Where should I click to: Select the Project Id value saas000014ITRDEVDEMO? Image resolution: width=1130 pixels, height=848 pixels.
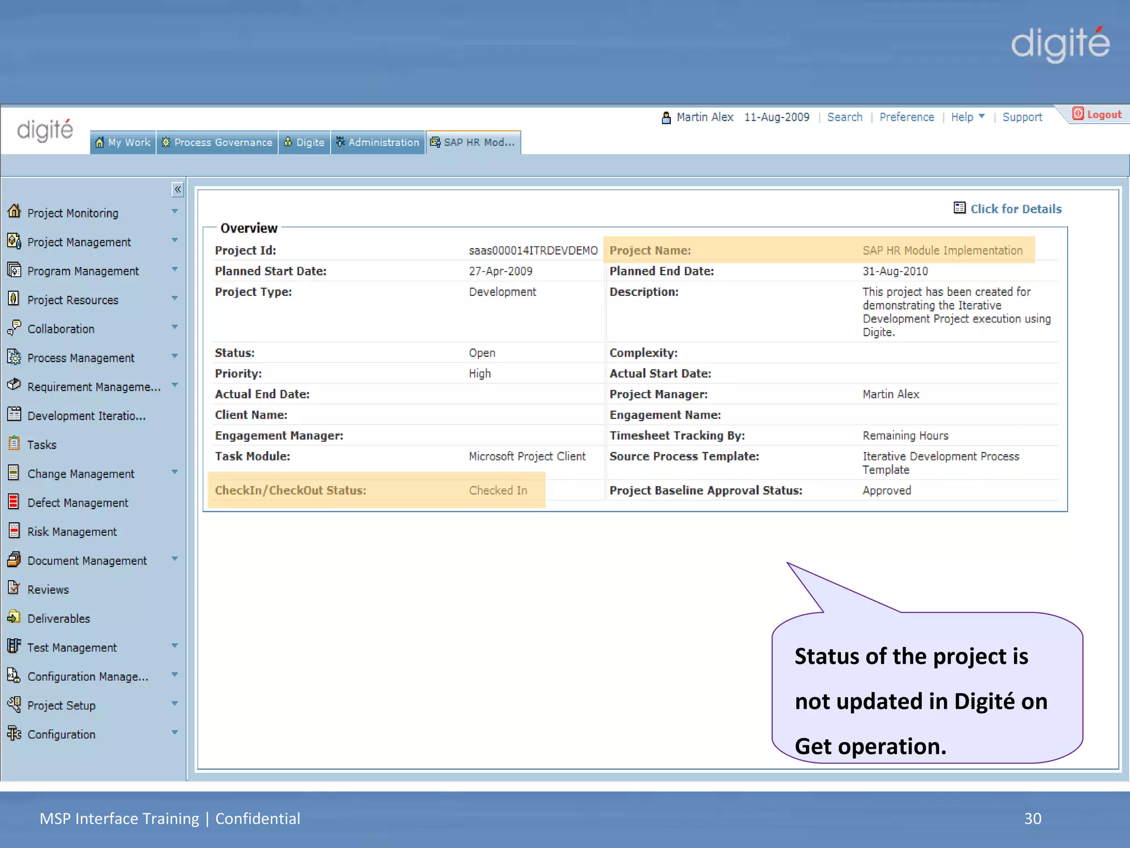pyautogui.click(x=533, y=251)
